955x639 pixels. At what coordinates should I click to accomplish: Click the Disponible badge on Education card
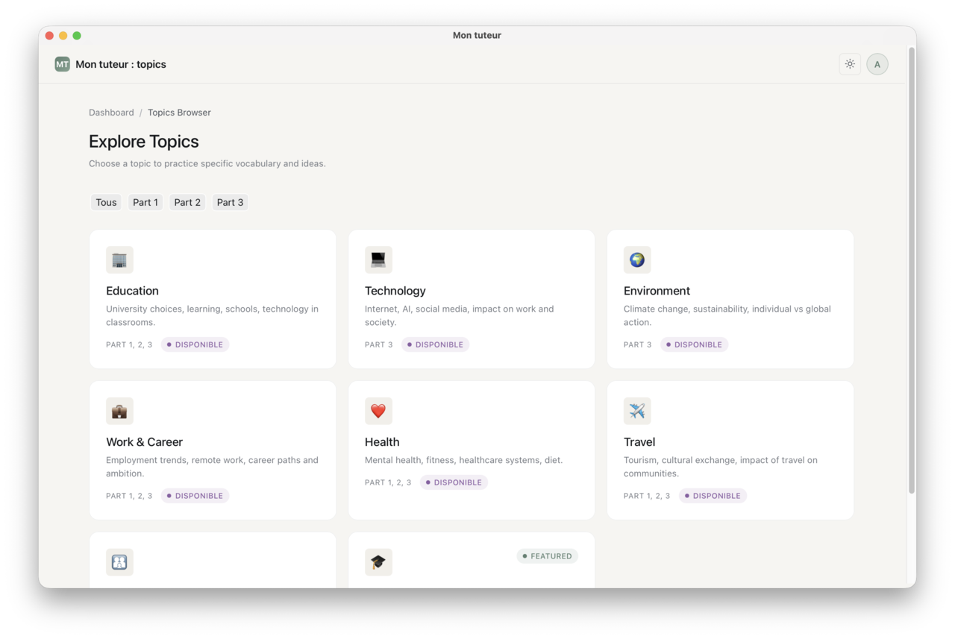[x=195, y=344]
